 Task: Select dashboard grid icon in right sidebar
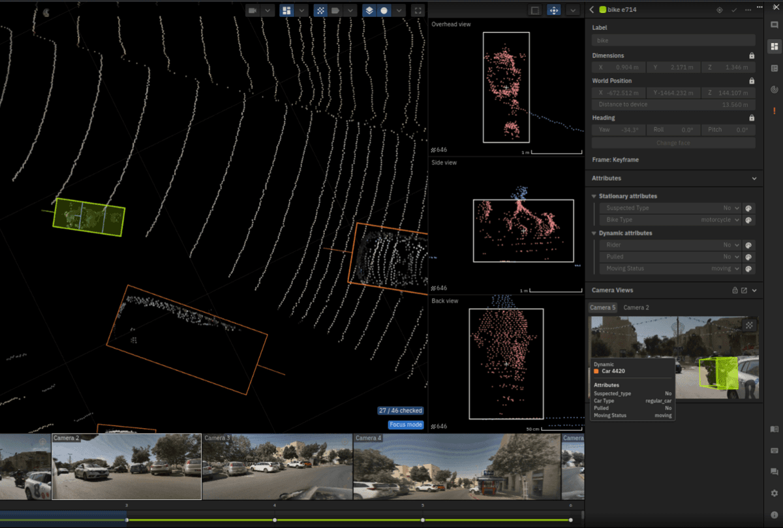pyautogui.click(x=774, y=46)
